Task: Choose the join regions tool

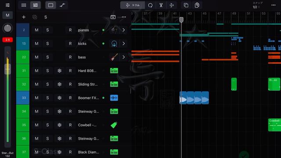Action: (172, 5)
